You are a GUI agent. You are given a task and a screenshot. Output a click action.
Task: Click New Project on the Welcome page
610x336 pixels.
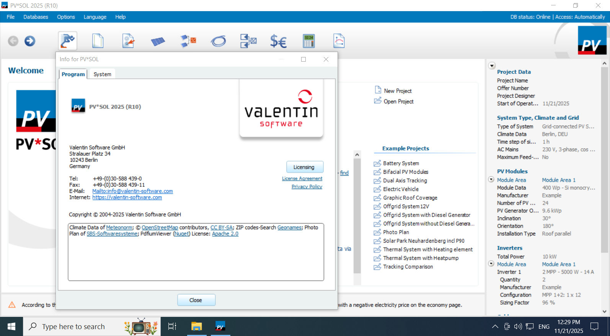(393, 91)
